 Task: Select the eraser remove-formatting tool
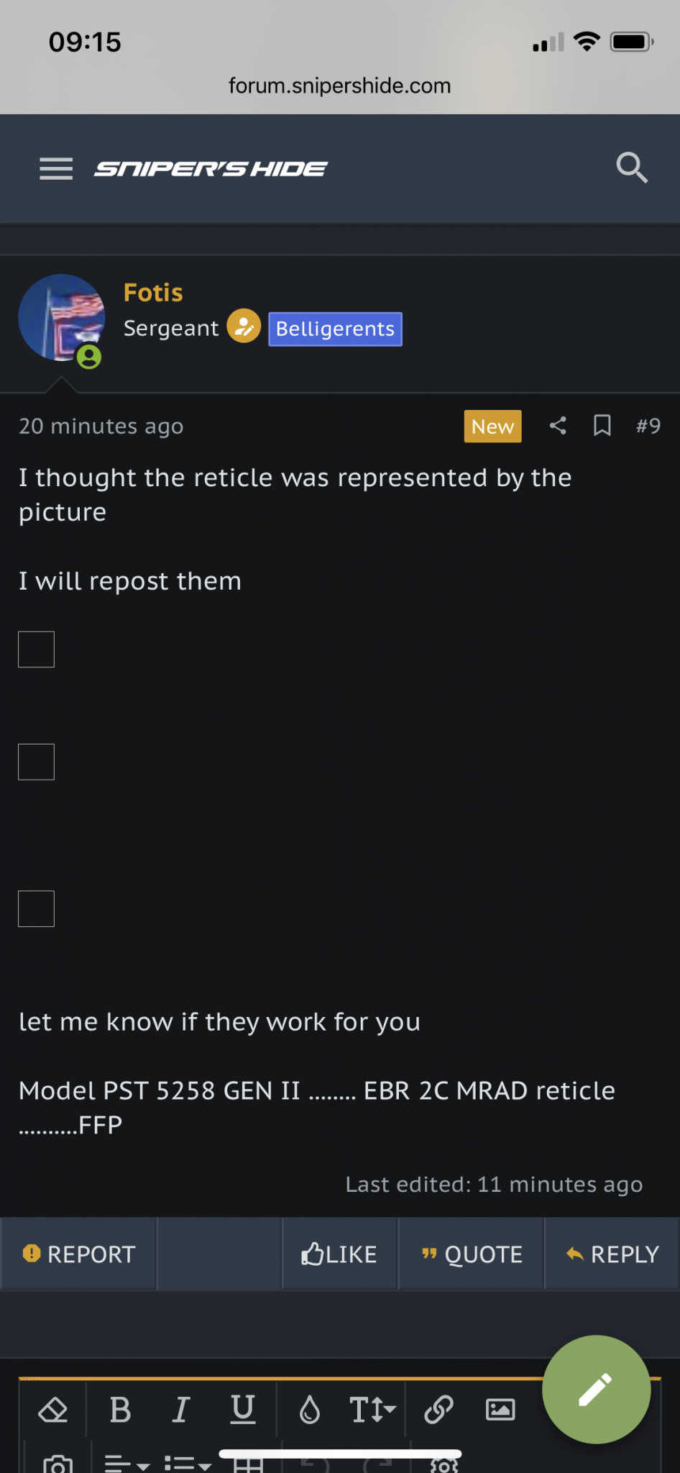[x=53, y=1410]
